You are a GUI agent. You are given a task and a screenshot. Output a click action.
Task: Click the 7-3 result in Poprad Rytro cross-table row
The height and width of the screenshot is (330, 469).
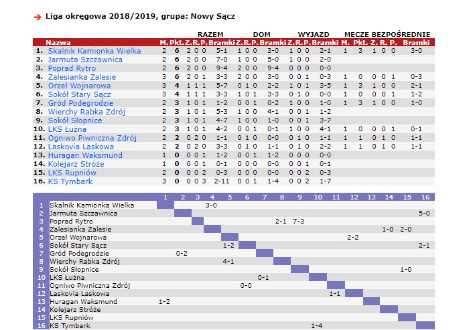tap(298, 221)
